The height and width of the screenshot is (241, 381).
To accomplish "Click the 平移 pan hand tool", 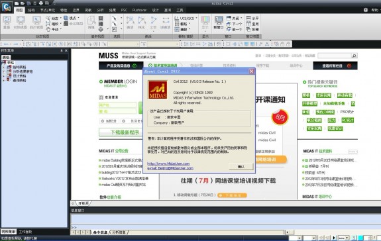I will tap(53, 29).
